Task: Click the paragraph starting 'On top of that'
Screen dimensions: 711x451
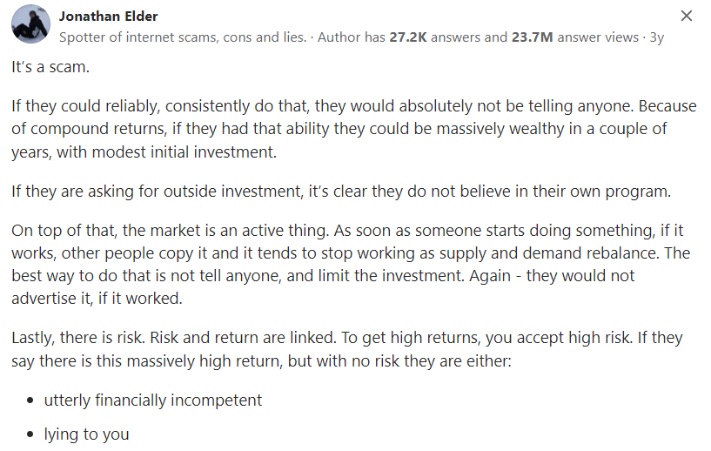Action: tap(351, 264)
